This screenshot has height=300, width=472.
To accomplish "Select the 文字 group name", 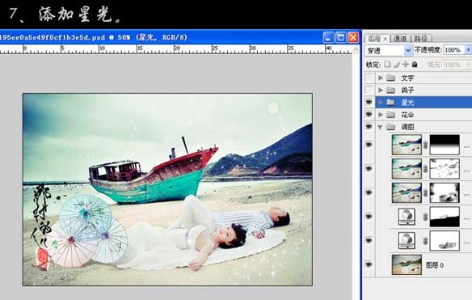I will [x=407, y=78].
